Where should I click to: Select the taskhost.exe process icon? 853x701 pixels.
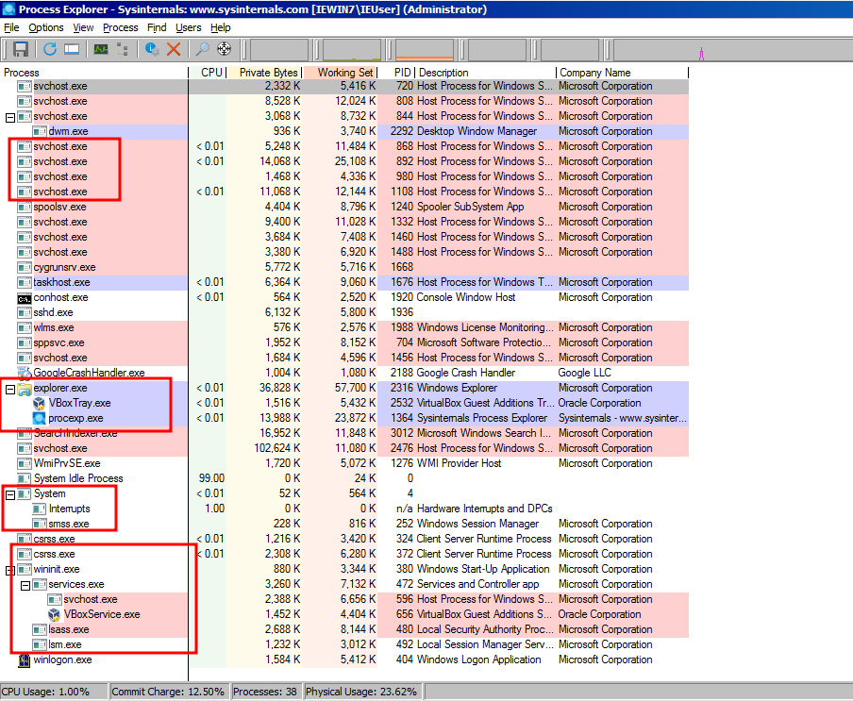tap(24, 282)
